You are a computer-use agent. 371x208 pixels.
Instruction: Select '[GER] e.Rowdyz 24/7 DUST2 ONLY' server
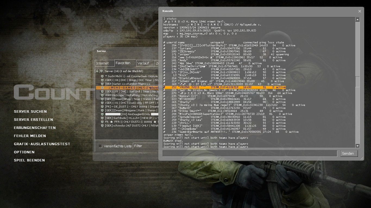point(127,126)
